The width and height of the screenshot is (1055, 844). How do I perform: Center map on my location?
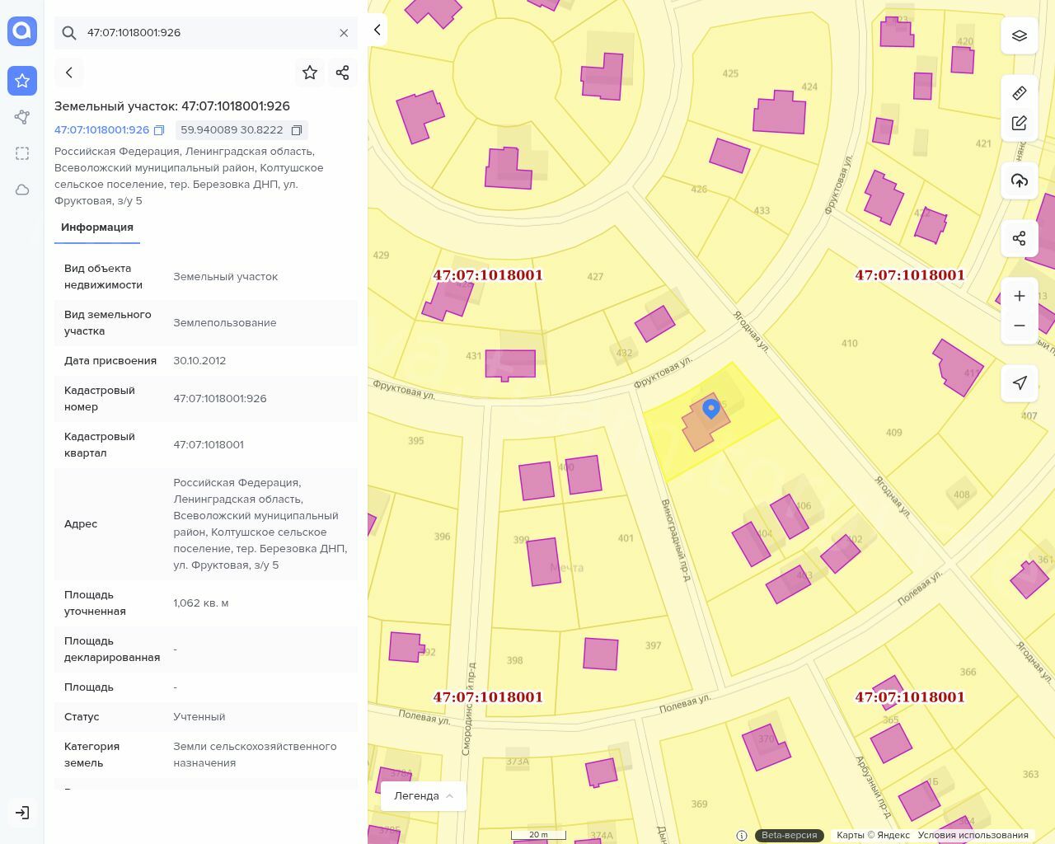[1019, 382]
